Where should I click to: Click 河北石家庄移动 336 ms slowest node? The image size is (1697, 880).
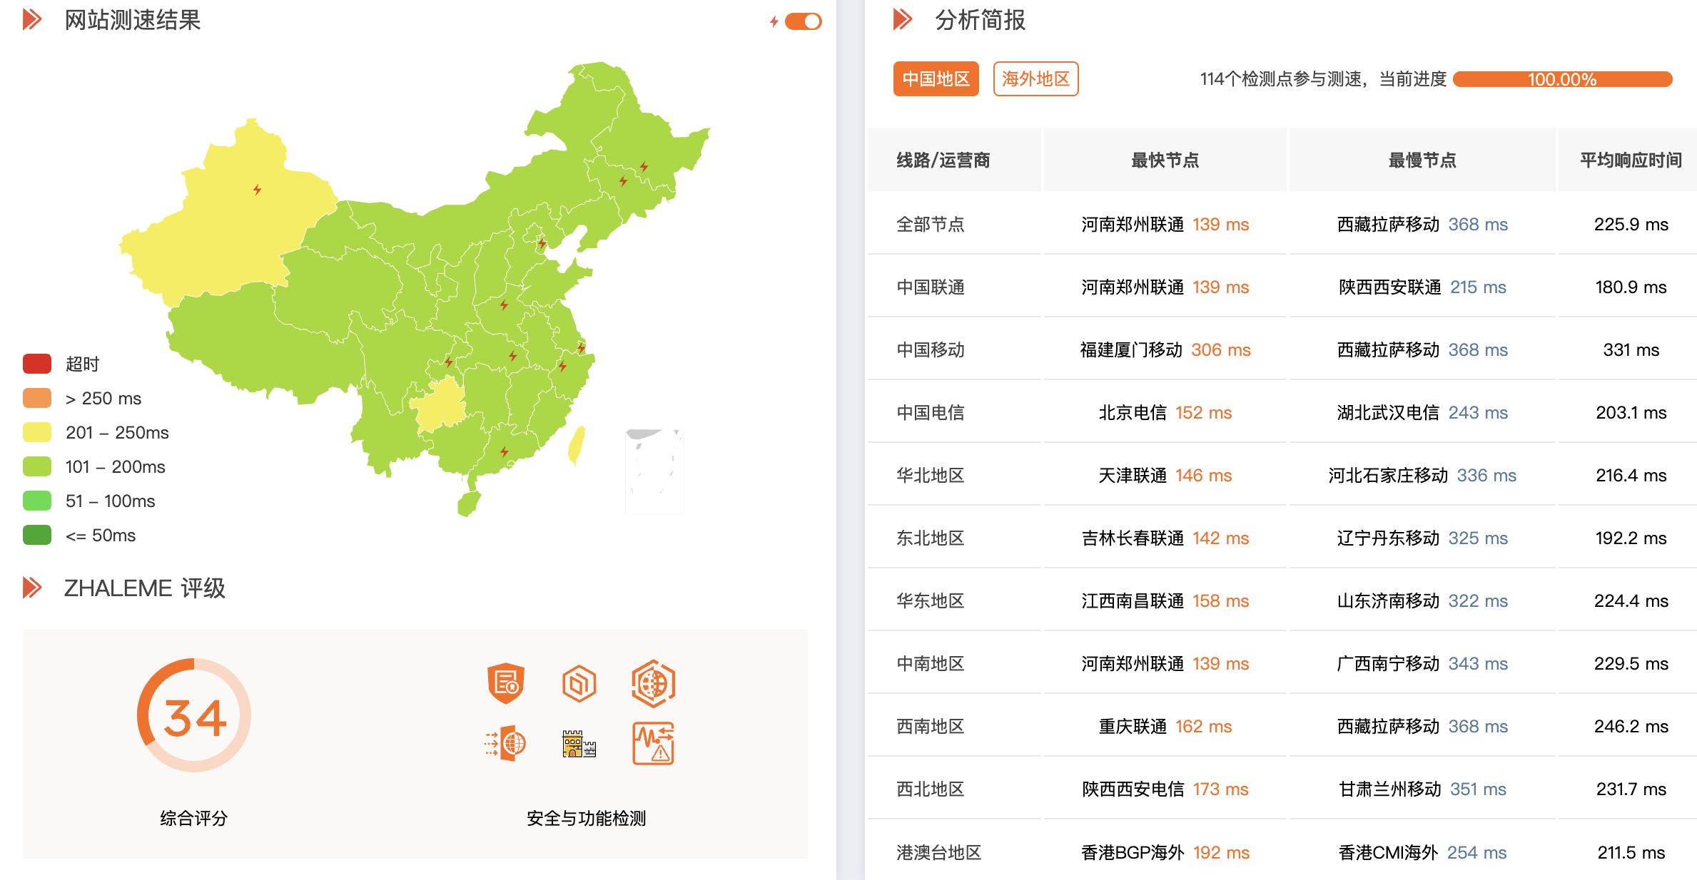(1422, 476)
